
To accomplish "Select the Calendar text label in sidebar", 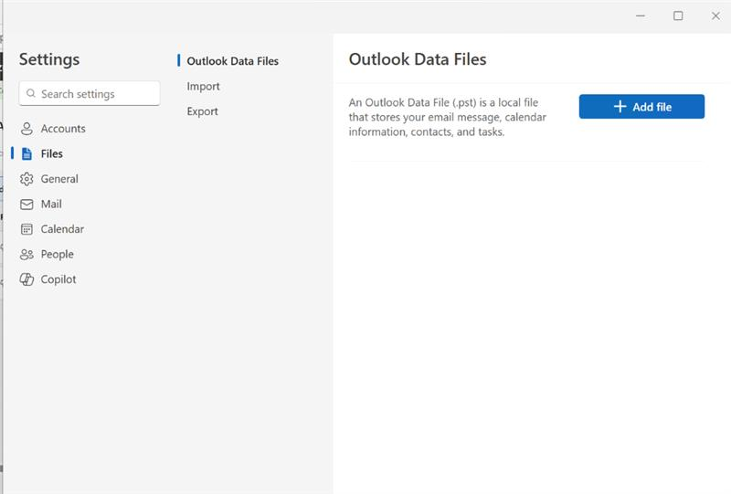I will pos(62,229).
